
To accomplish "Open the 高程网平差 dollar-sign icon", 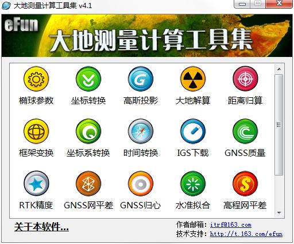I will tap(245, 184).
